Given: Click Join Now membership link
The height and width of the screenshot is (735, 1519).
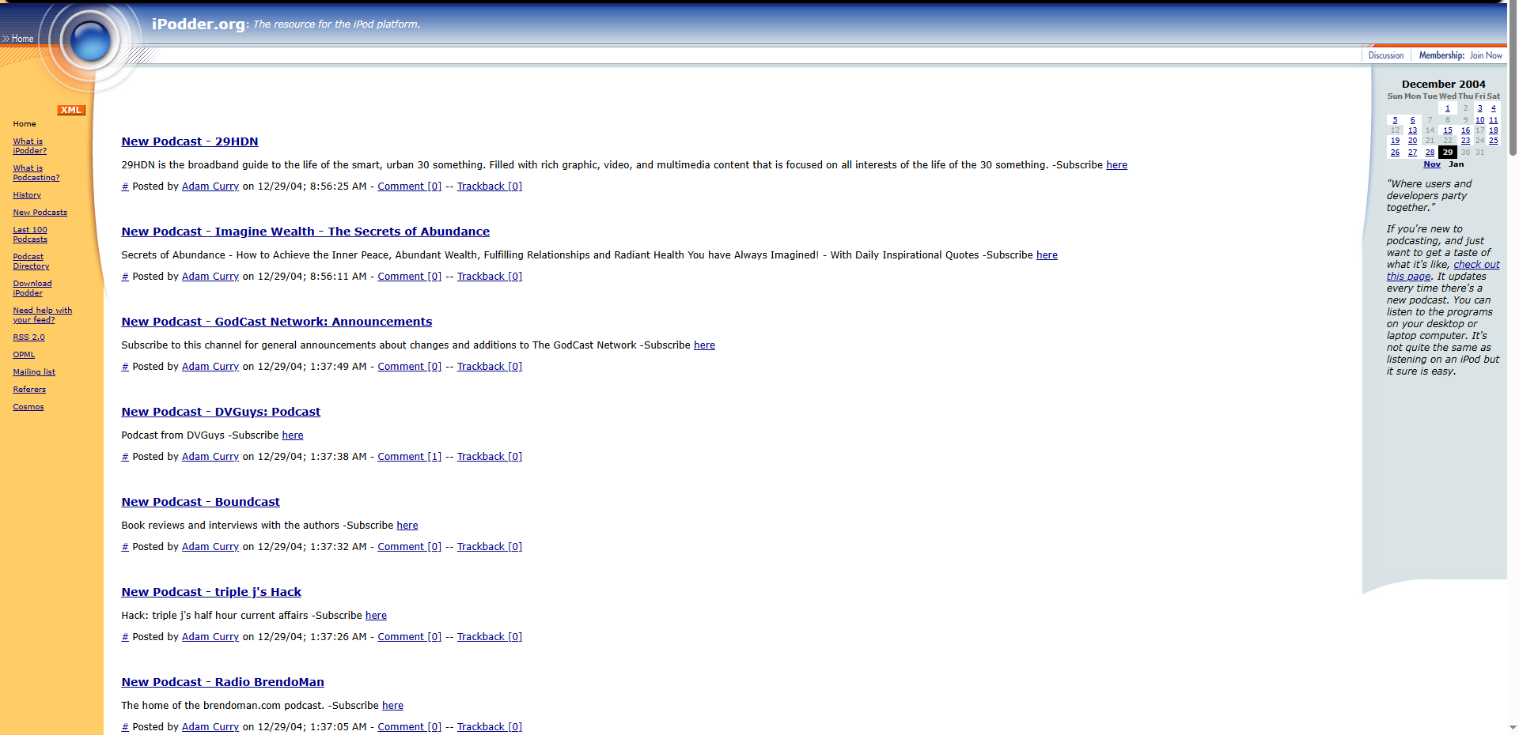Looking at the screenshot, I should point(1485,55).
